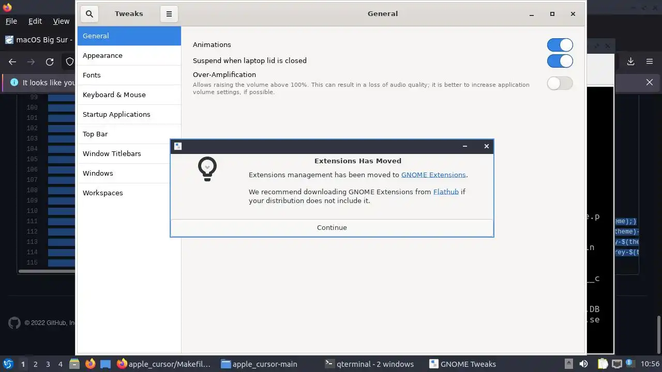Open the search in Tweaks header
This screenshot has width=662, height=372.
(x=89, y=14)
